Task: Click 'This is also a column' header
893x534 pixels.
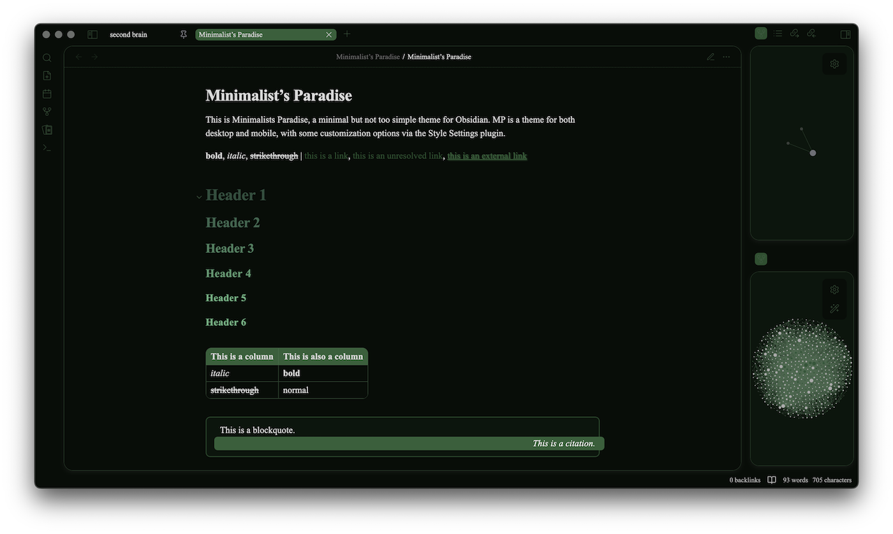Action: [323, 356]
